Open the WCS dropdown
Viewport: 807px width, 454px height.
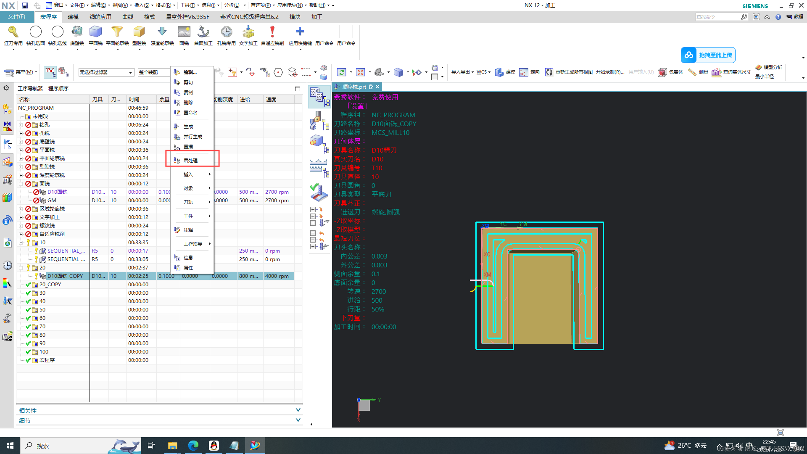point(483,72)
